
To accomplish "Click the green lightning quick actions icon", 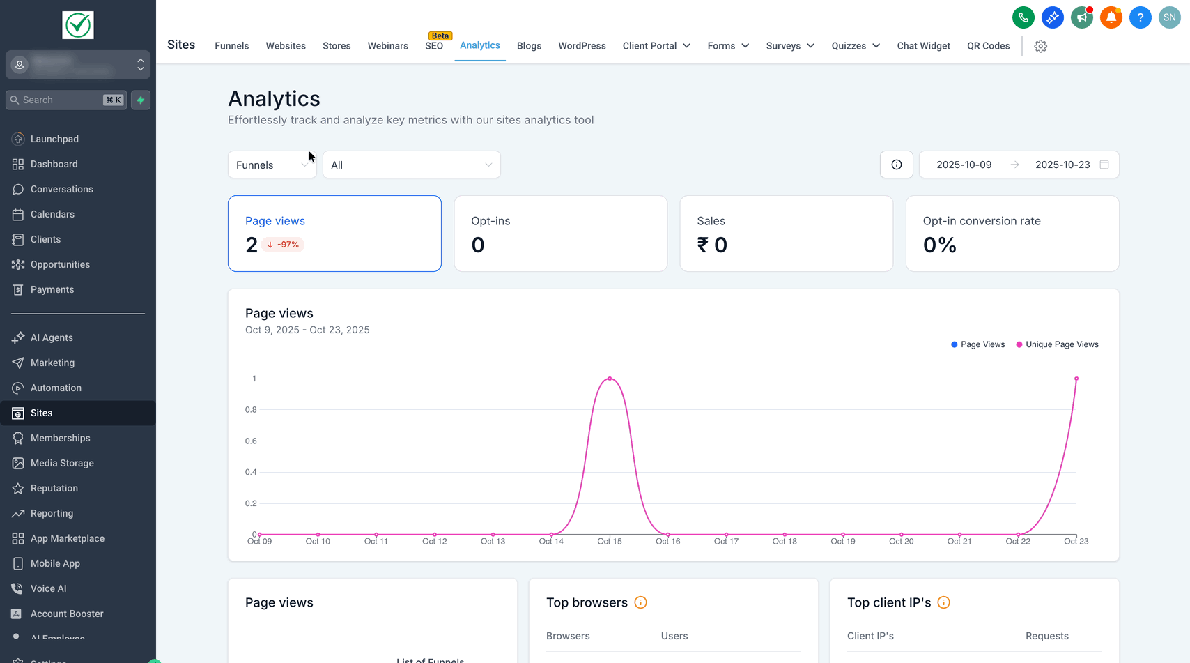I will tap(141, 100).
